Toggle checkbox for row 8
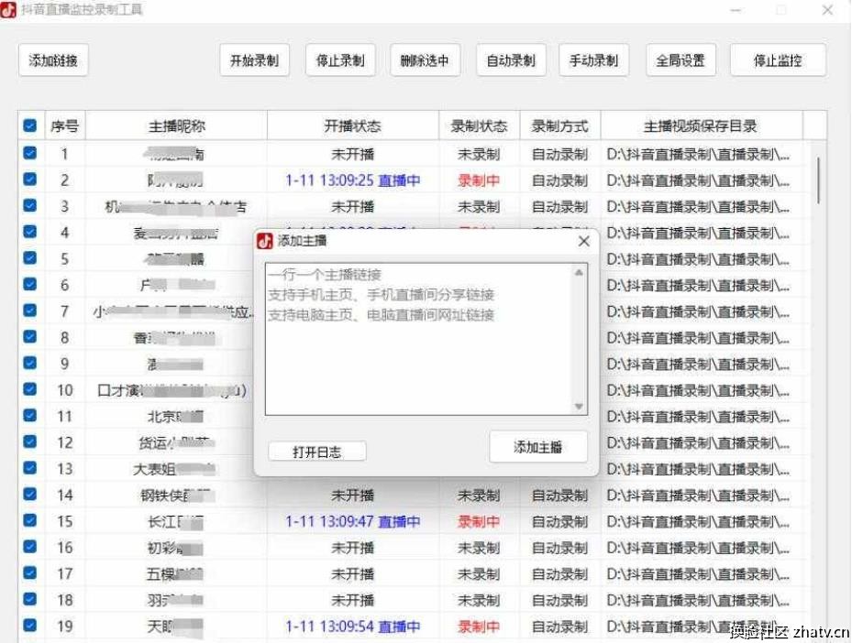 30,336
